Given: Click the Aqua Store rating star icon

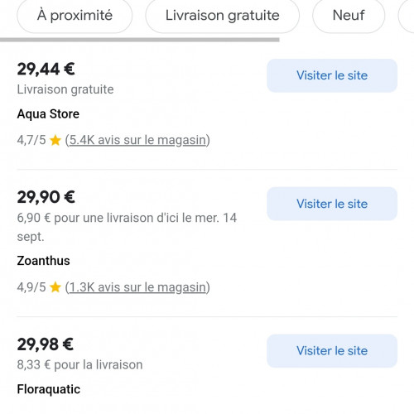Looking at the screenshot, I should tap(55, 140).
